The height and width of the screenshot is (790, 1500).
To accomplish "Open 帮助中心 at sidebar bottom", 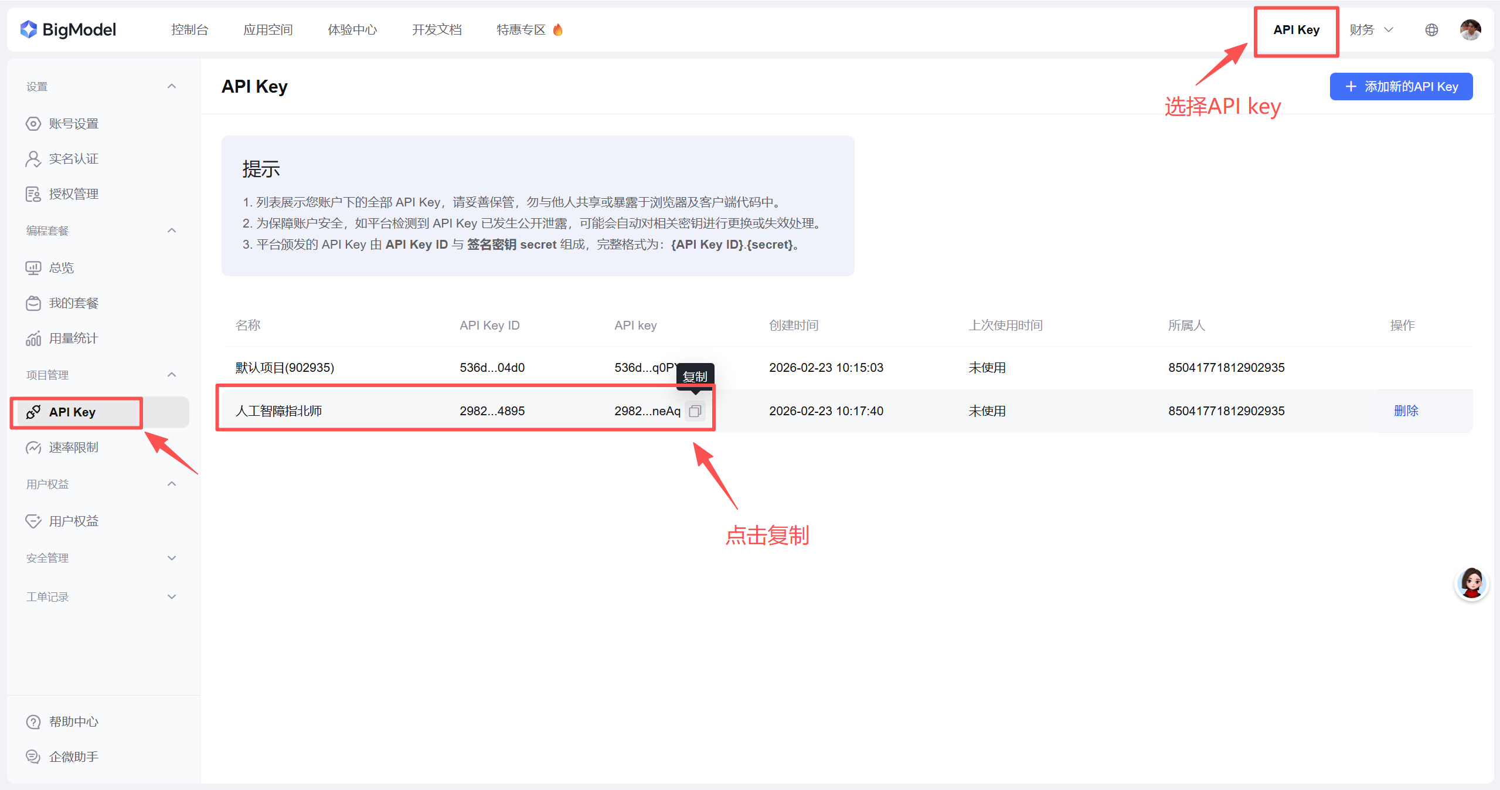I will coord(73,722).
